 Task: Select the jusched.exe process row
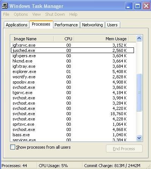tap(73, 50)
